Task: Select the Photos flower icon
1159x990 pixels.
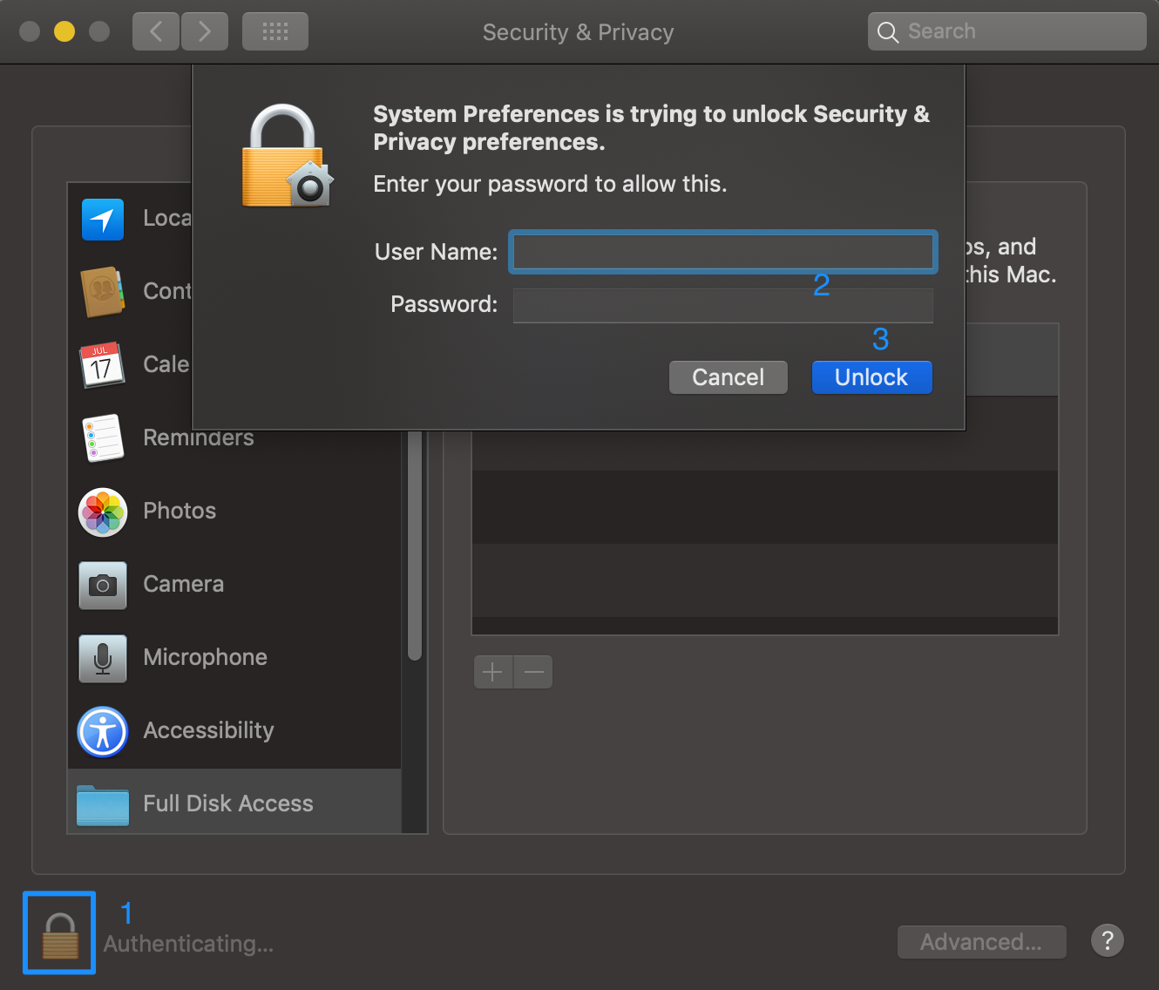Action: coord(103,512)
